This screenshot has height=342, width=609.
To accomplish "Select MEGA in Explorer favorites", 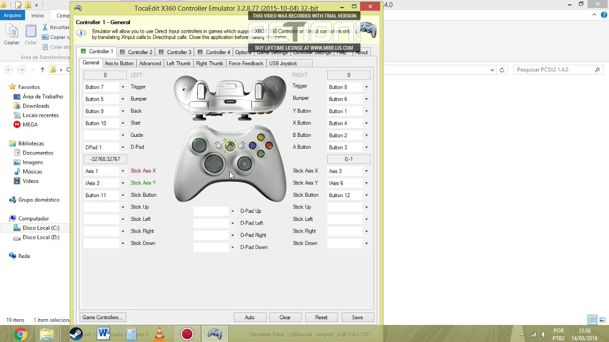I will [29, 124].
